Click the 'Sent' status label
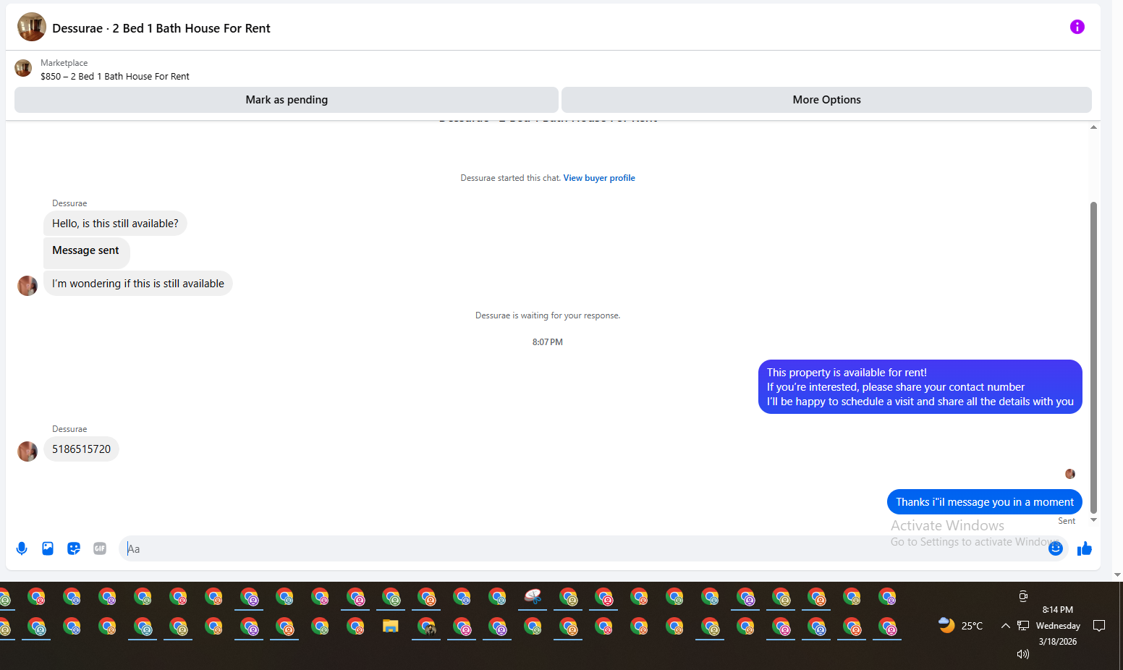The height and width of the screenshot is (670, 1123). pyautogui.click(x=1067, y=521)
